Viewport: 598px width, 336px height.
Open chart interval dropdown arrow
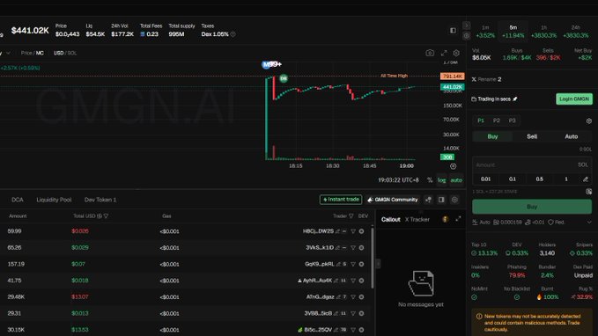tap(8, 53)
